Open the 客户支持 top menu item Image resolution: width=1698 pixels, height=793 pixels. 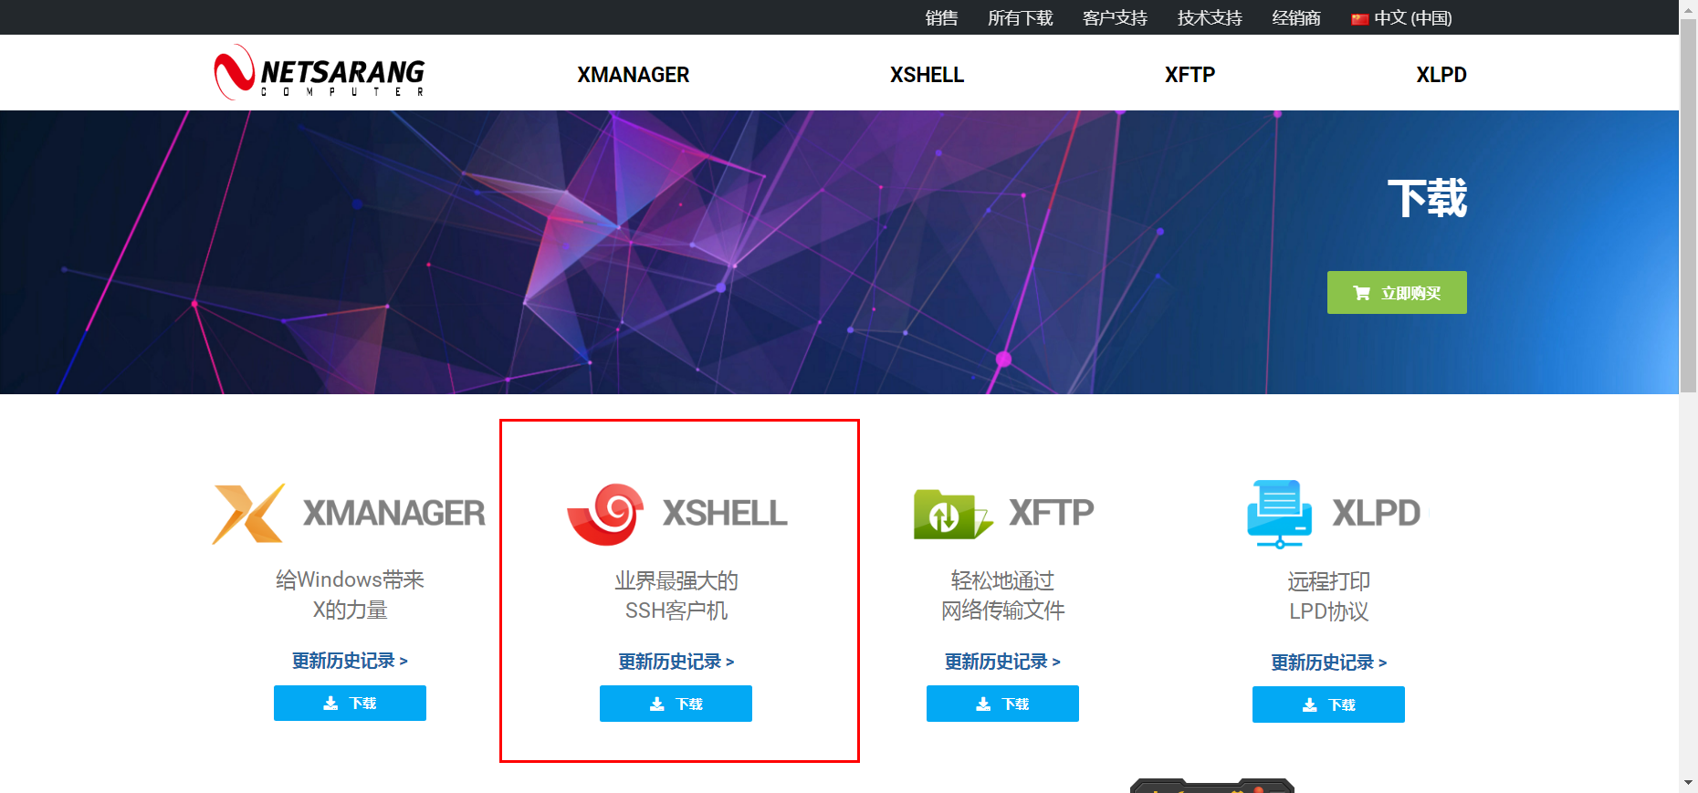tap(1115, 18)
